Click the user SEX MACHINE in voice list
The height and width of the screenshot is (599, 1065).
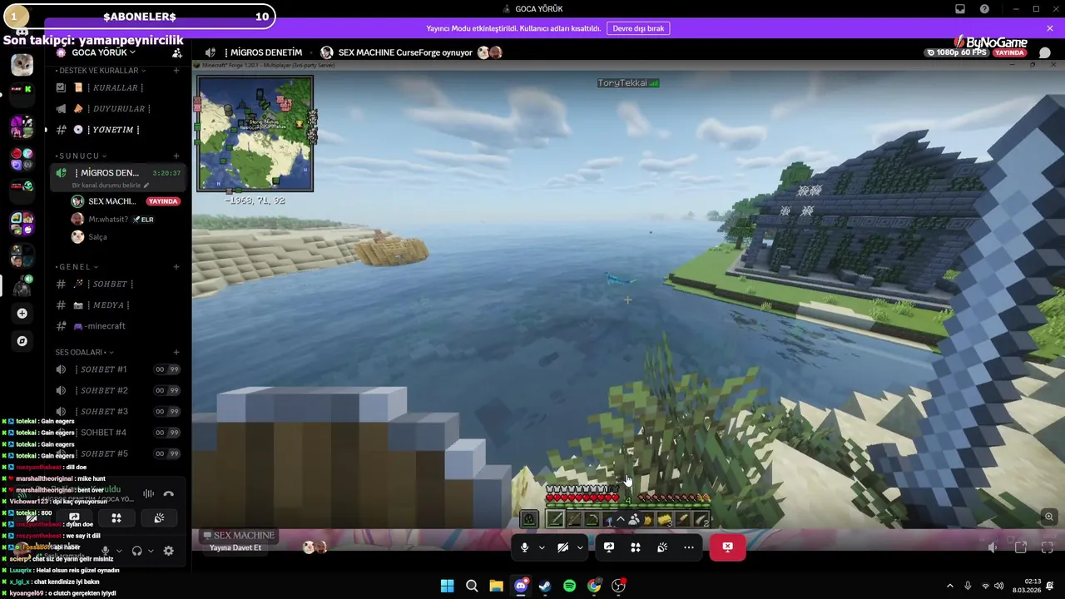(x=111, y=201)
